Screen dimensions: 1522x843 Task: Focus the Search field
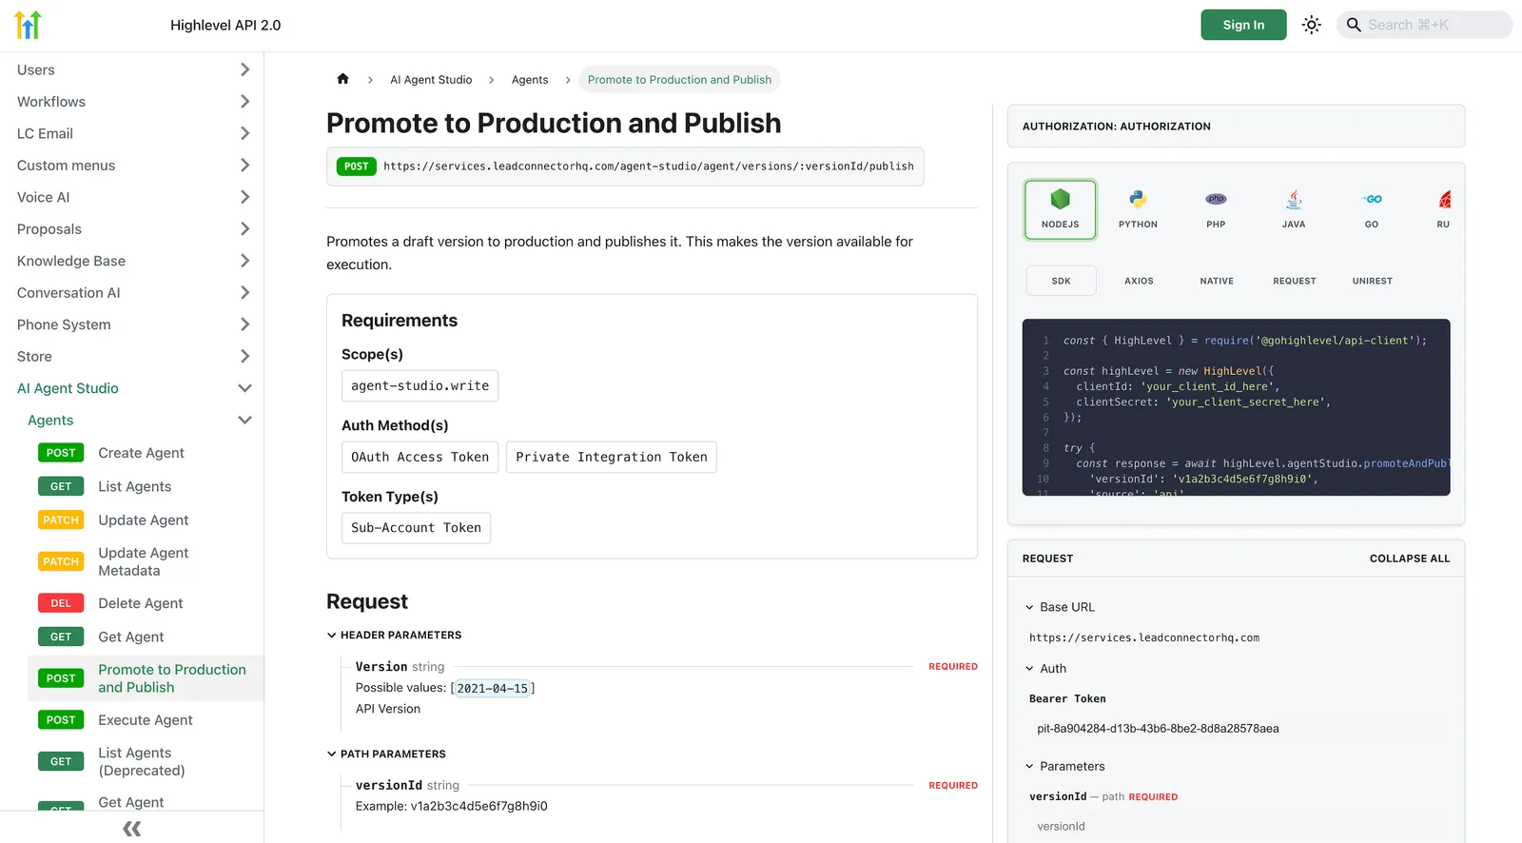coord(1425,25)
